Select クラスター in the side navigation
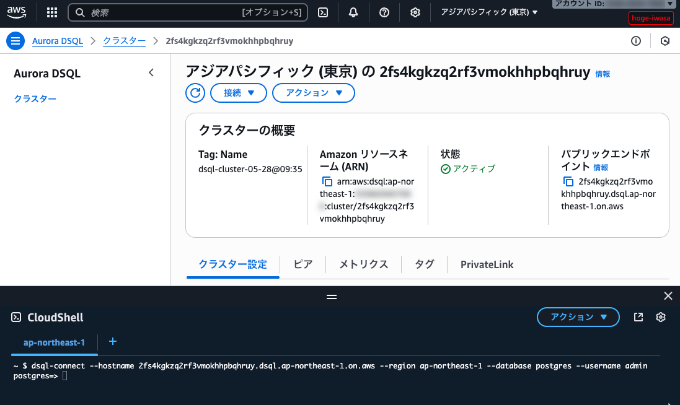The height and width of the screenshot is (405, 680). pos(35,98)
